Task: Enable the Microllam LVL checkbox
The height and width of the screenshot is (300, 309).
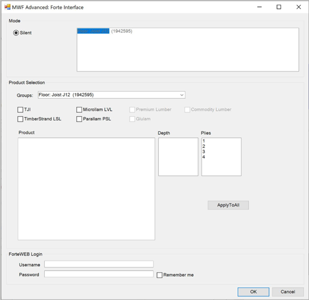Action: 79,110
